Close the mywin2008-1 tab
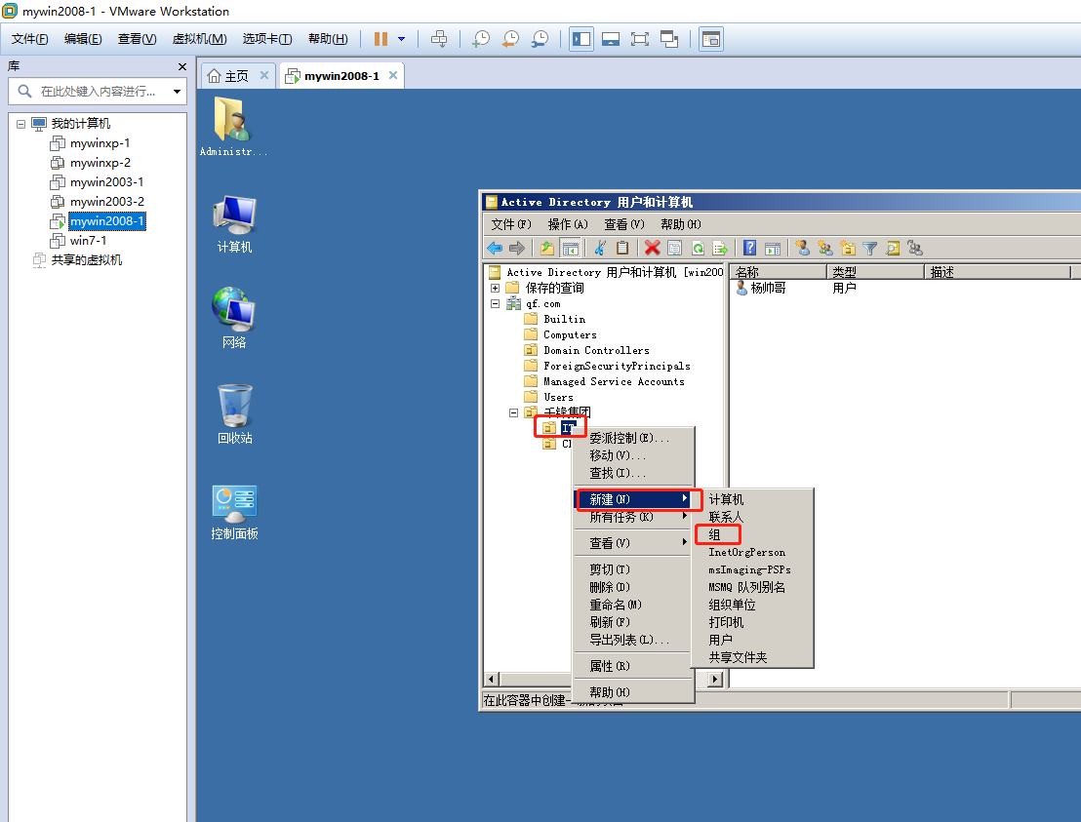This screenshot has height=822, width=1081. point(393,75)
